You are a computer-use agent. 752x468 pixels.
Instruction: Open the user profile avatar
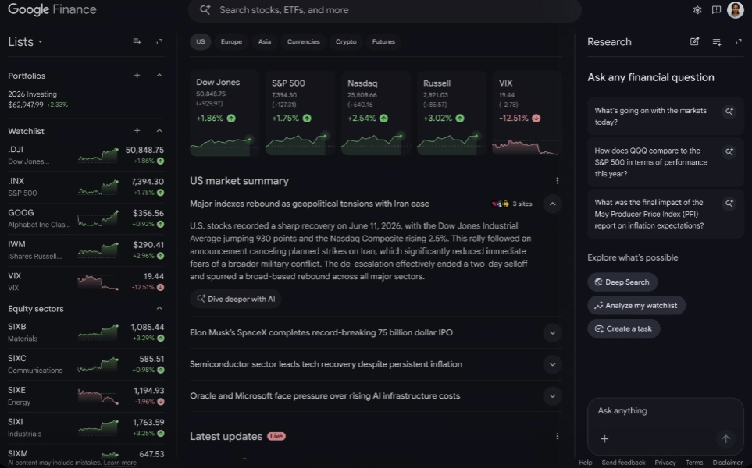pos(736,9)
